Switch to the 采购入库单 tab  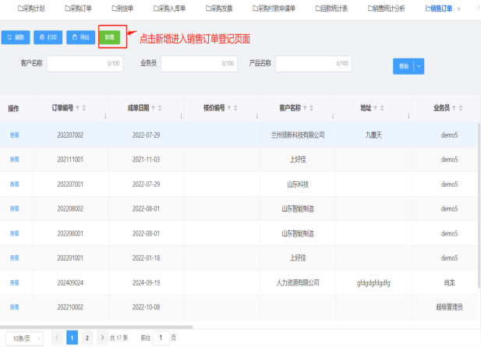(x=169, y=9)
